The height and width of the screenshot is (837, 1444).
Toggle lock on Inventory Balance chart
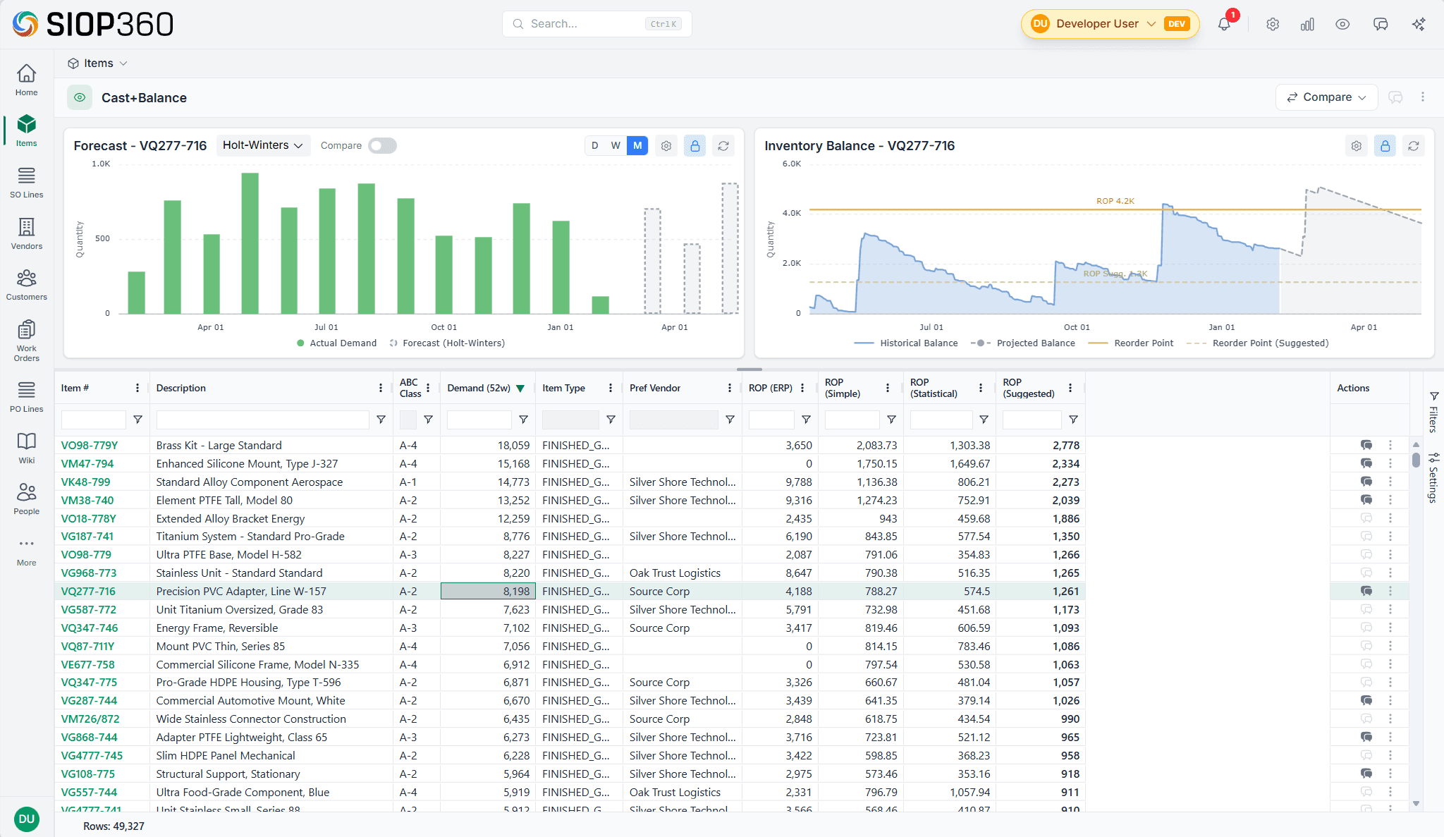[x=1385, y=146]
